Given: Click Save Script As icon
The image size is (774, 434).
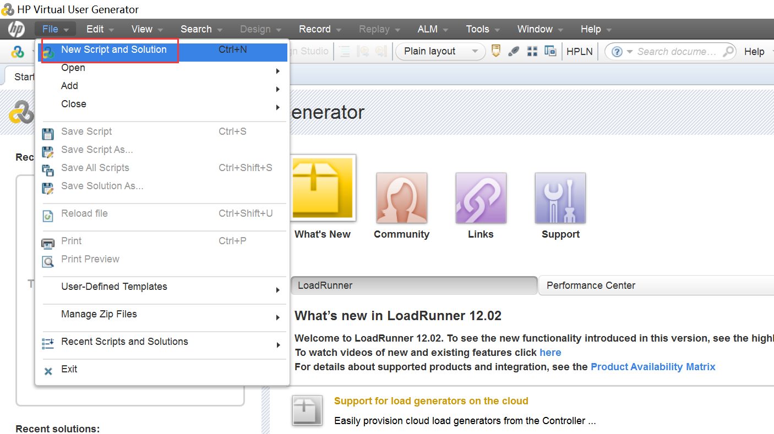Looking at the screenshot, I should [x=48, y=151].
